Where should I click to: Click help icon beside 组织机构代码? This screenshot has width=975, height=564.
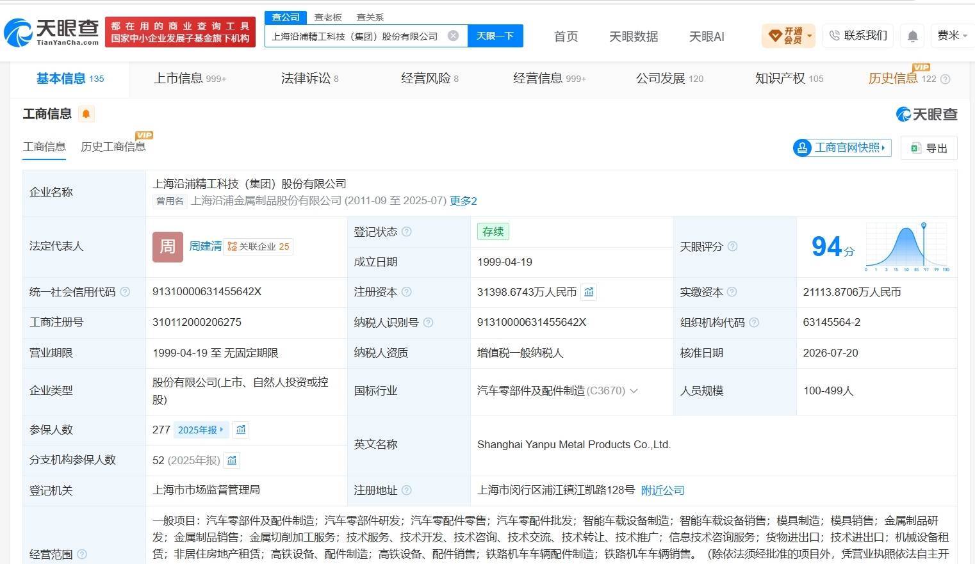pos(754,323)
